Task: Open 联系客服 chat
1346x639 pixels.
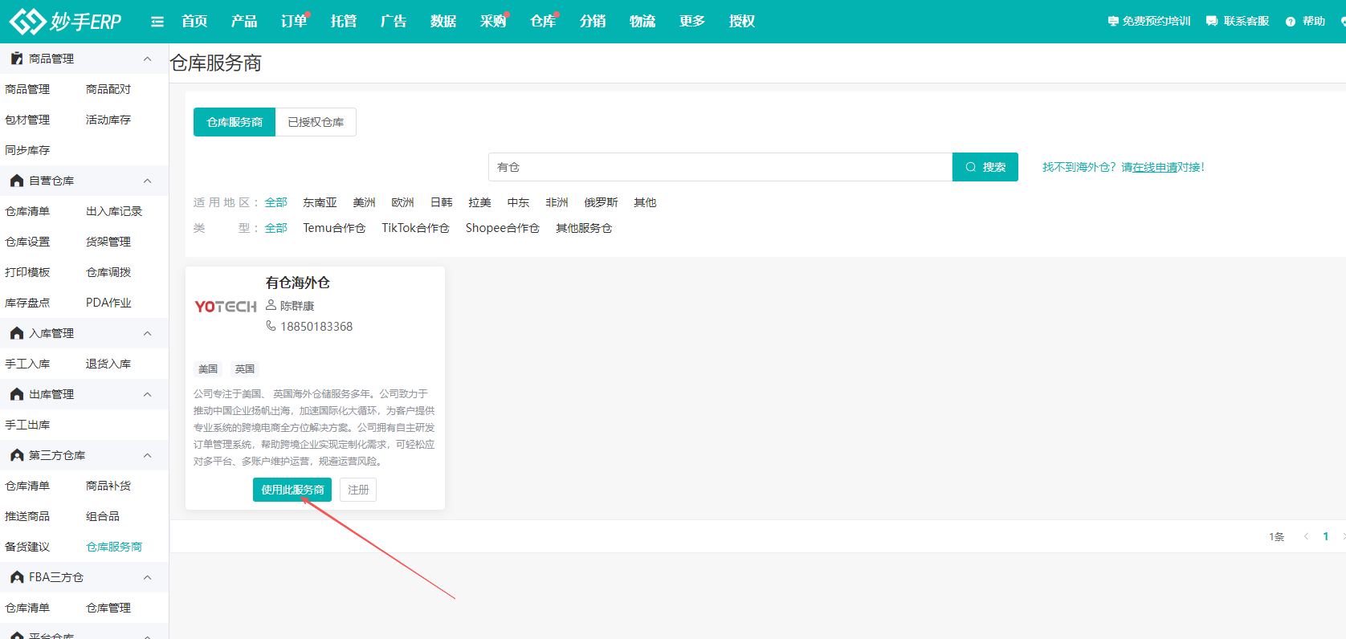Action: (x=1238, y=22)
